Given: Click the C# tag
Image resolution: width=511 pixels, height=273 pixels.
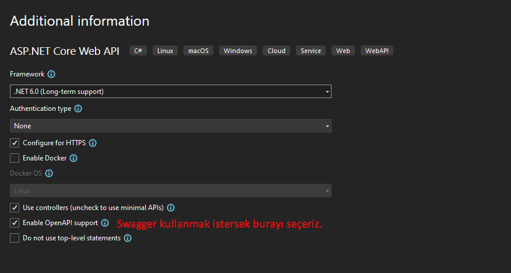Looking at the screenshot, I should pyautogui.click(x=138, y=51).
